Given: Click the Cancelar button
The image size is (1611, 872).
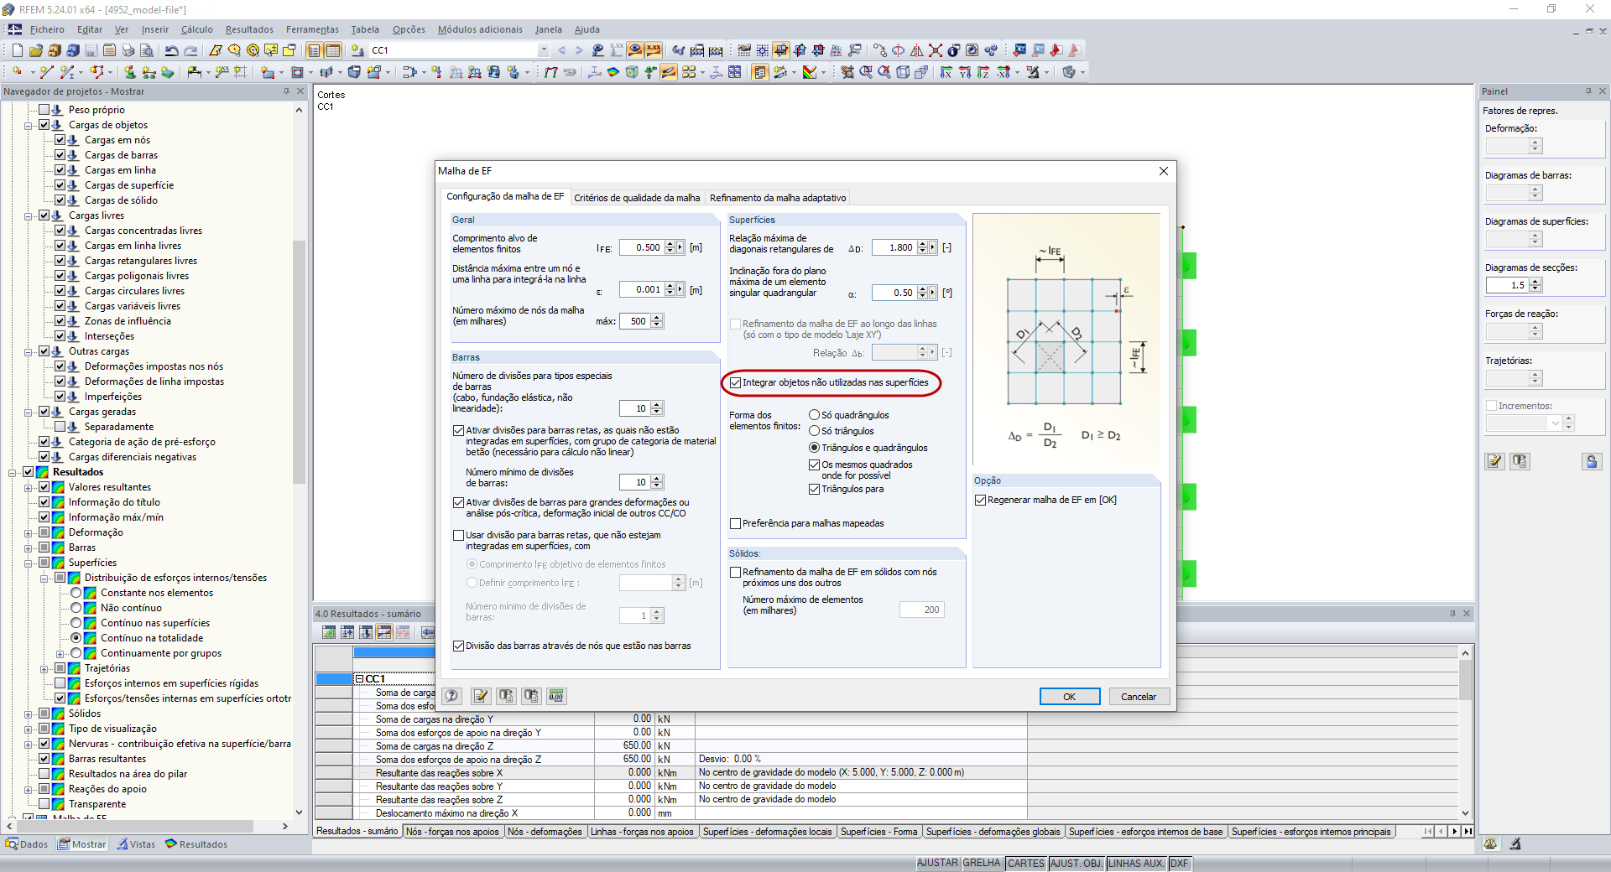Looking at the screenshot, I should [x=1139, y=697].
